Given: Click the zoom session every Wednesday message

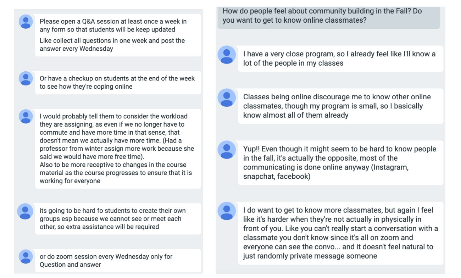Looking at the screenshot, I should point(118,261).
